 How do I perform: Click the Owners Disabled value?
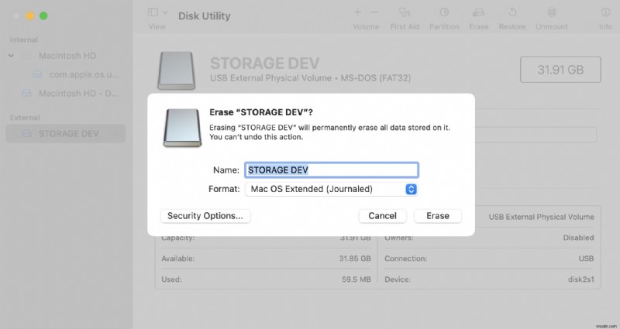pyautogui.click(x=578, y=238)
